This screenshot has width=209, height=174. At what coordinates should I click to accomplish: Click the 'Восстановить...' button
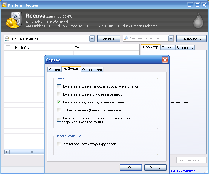tap(191, 160)
